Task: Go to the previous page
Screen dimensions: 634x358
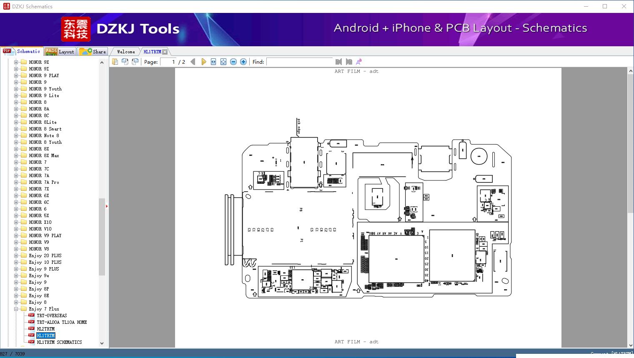Action: click(193, 62)
